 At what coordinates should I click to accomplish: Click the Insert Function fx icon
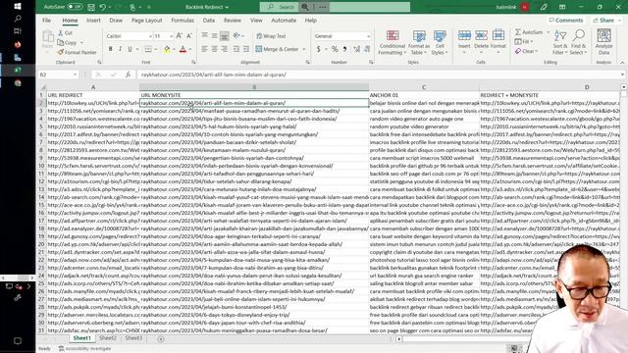point(128,75)
